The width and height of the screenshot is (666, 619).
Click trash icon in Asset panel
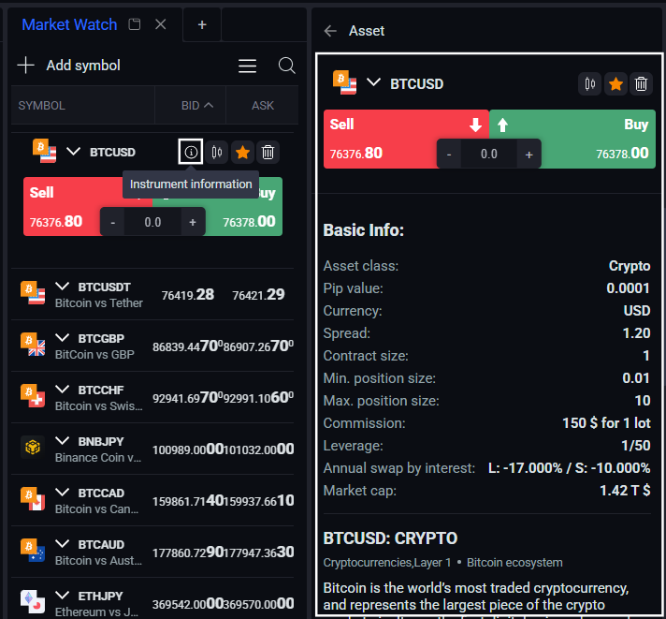[x=641, y=83]
